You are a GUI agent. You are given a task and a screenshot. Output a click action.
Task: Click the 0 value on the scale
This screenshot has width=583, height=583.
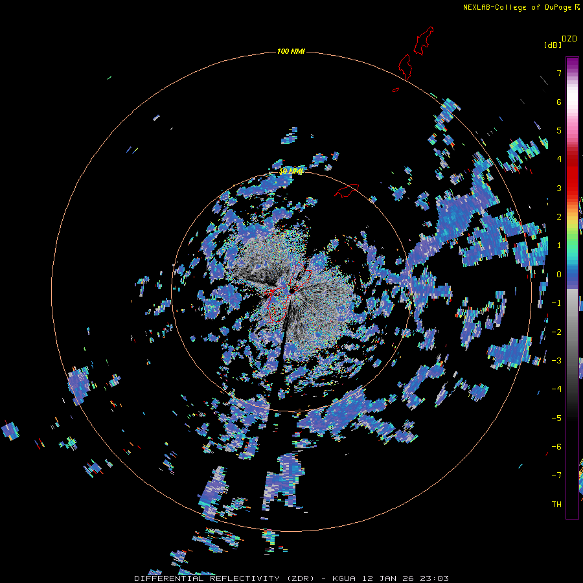559,275
